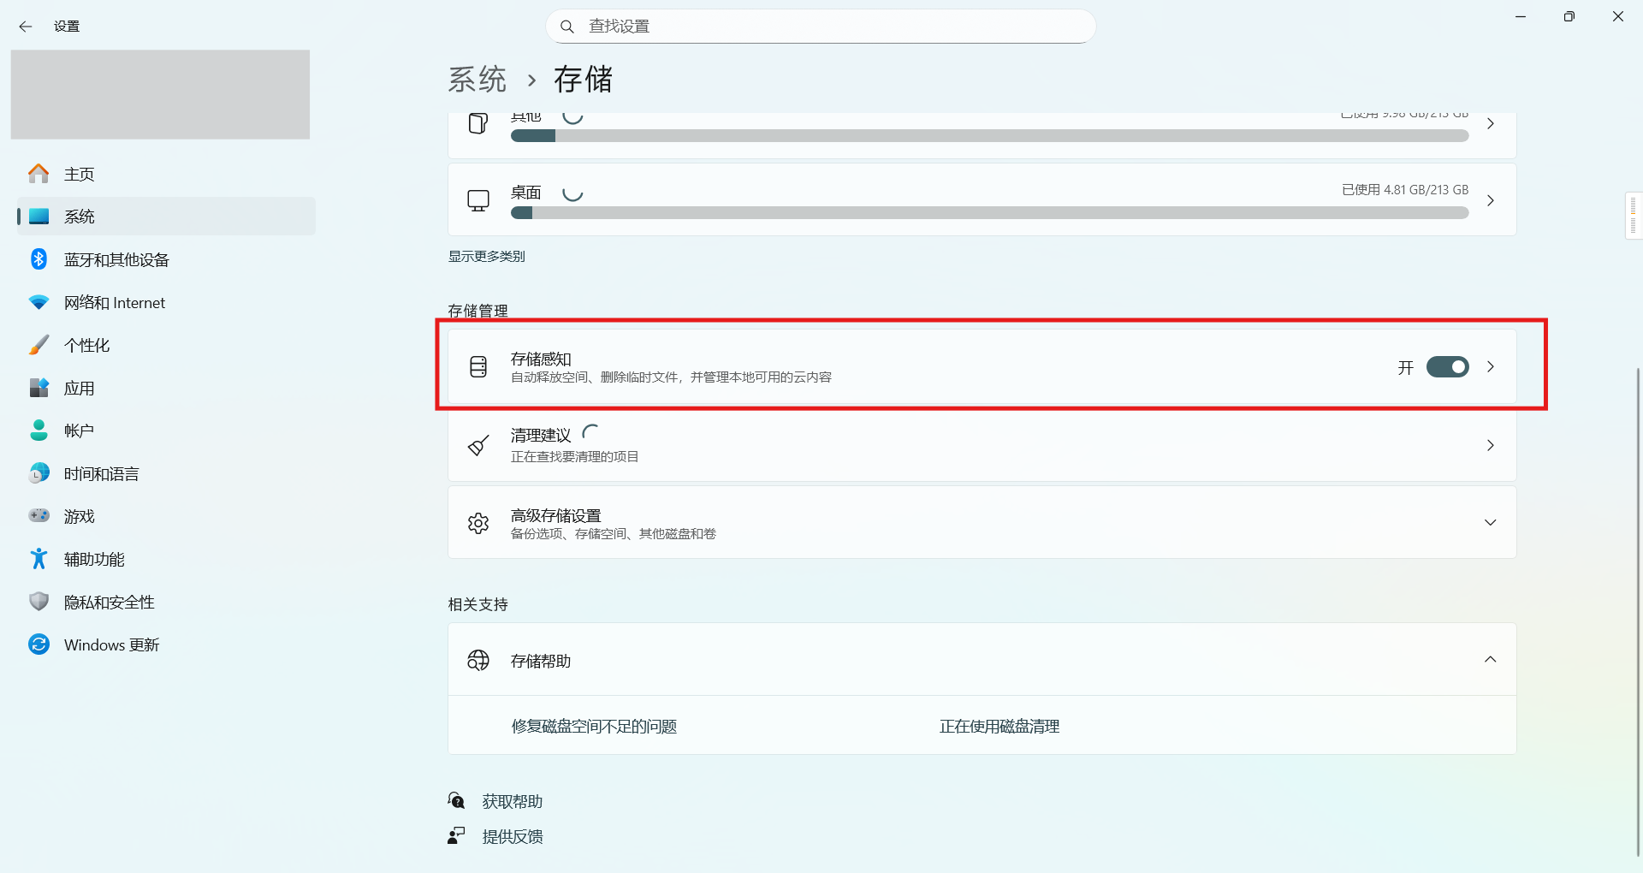The image size is (1643, 873).
Task: Click the Fix low disk space link
Action: point(593,726)
